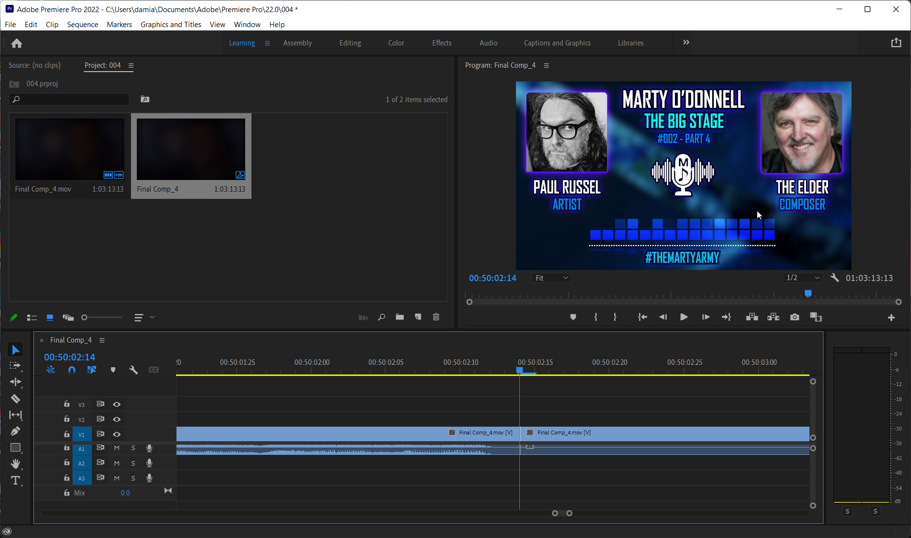Mute the A1 audio track
Viewport: 911px width, 538px height.
coord(117,448)
